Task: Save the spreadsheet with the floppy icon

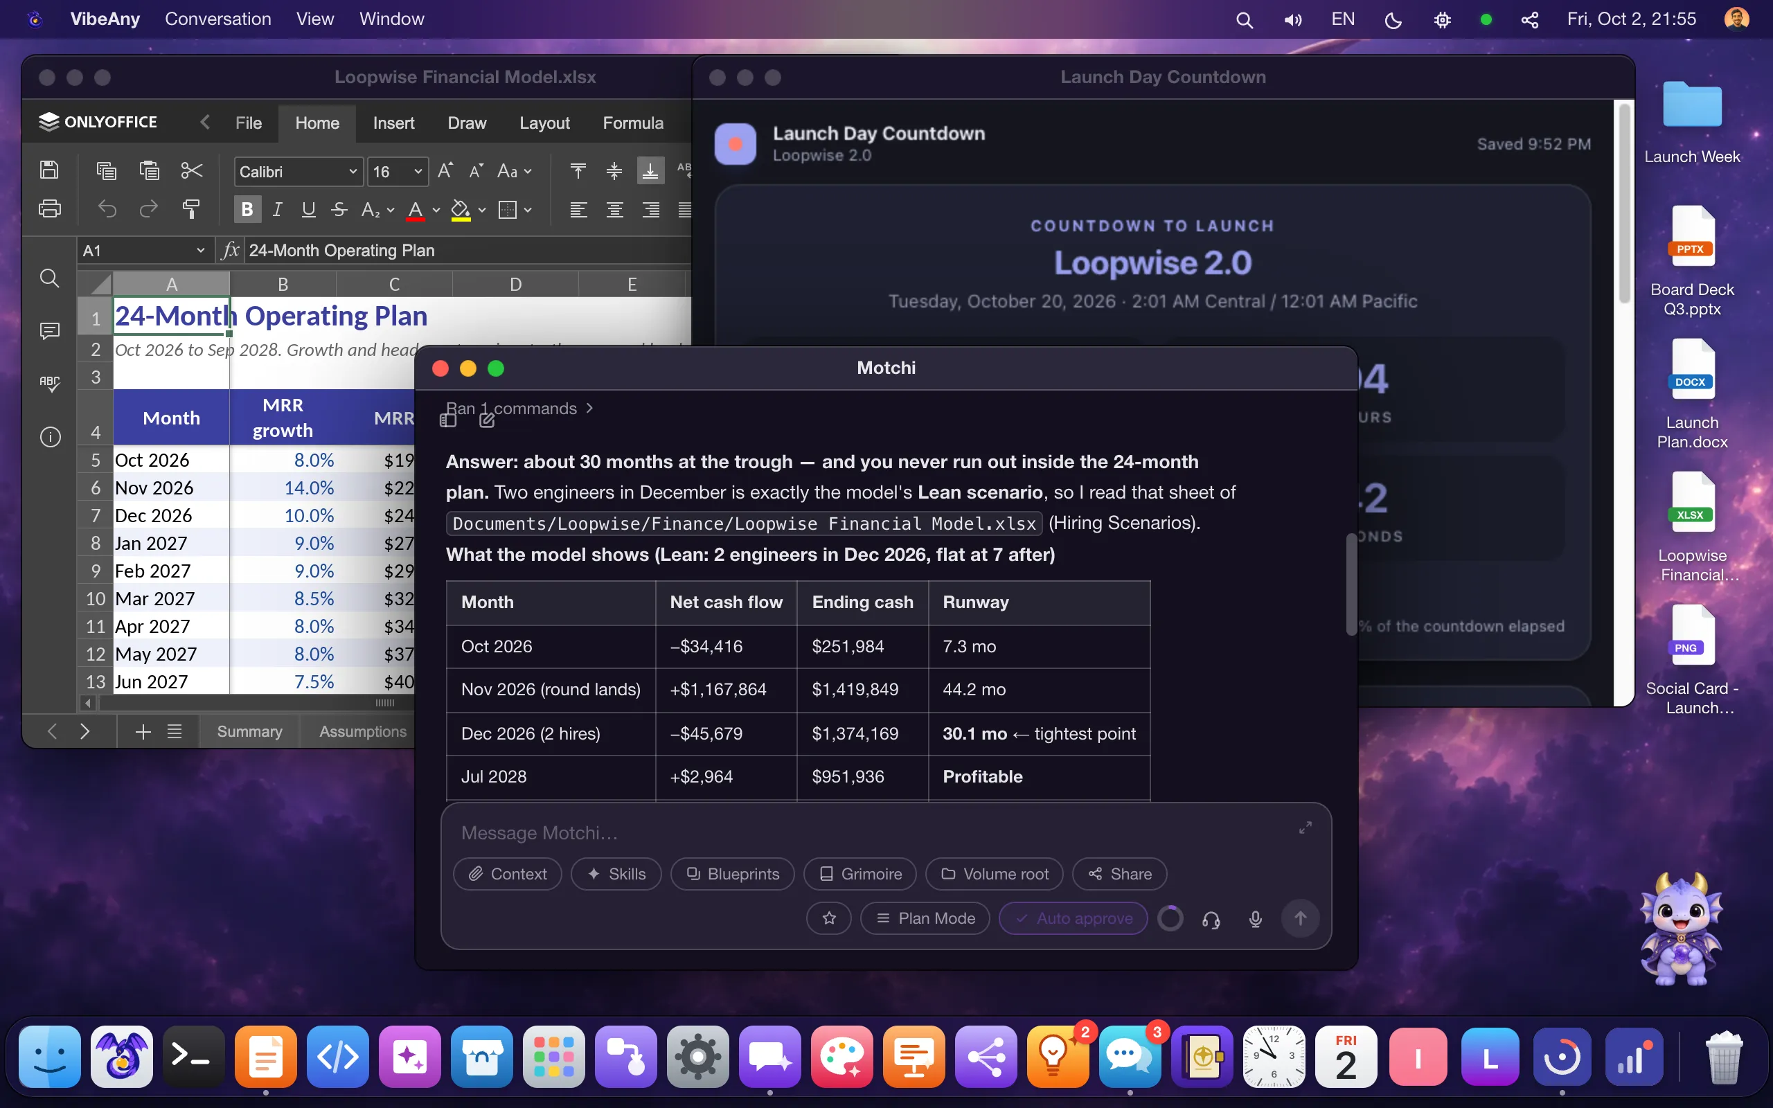Action: point(49,170)
